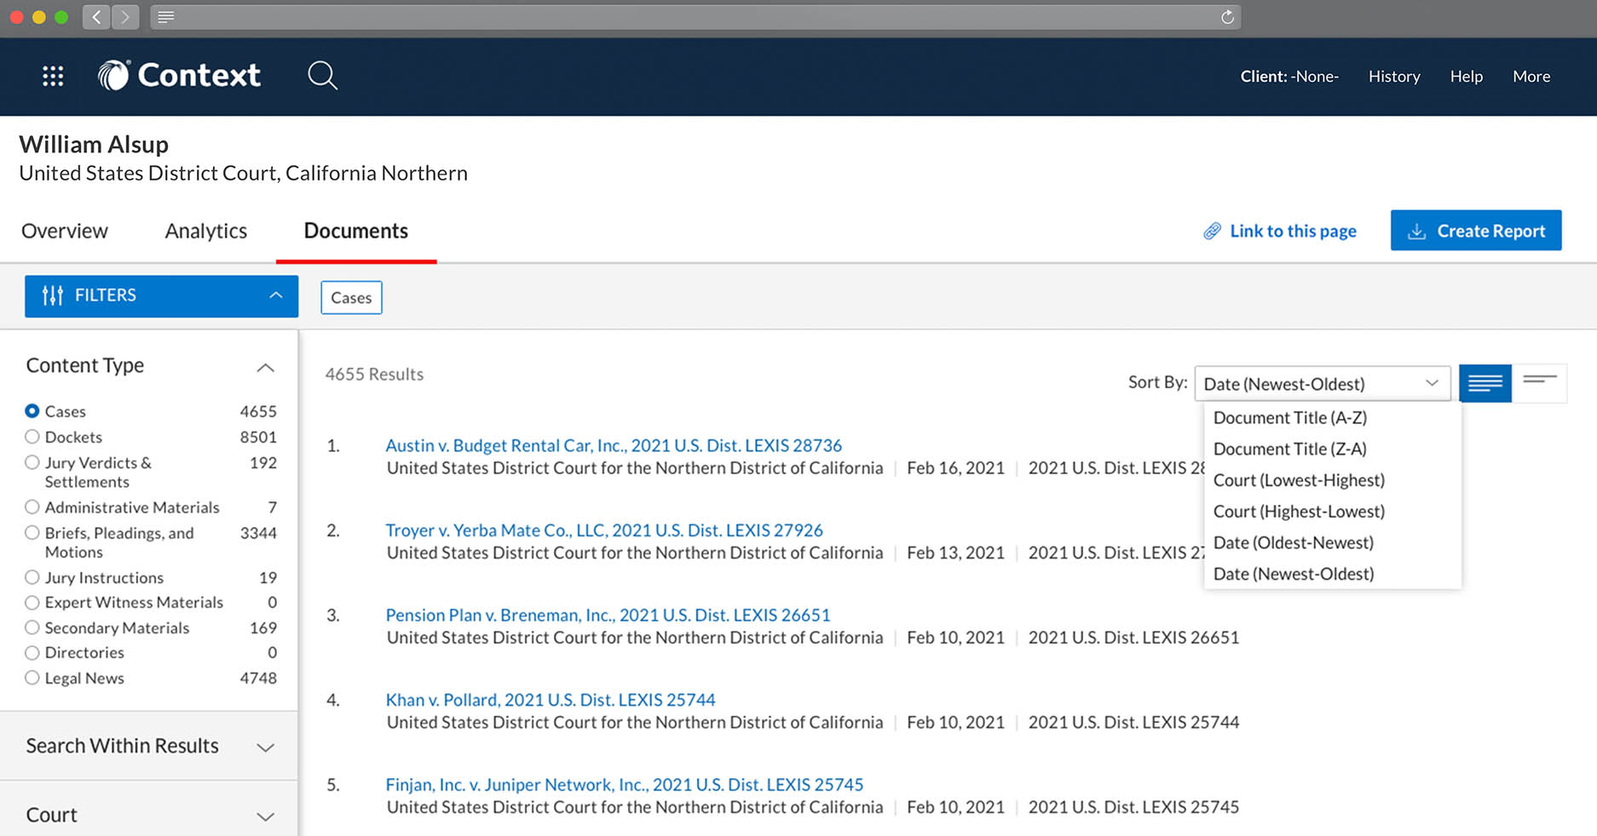Click the Create Report button
This screenshot has width=1597, height=836.
1475,231
